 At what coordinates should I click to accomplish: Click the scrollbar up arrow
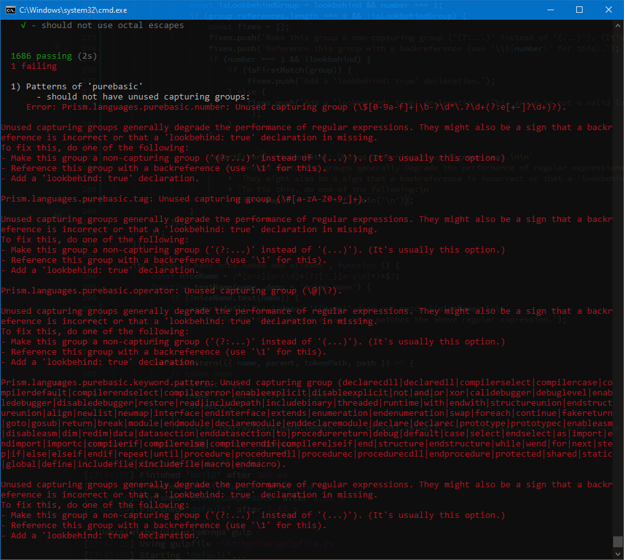pyautogui.click(x=618, y=26)
